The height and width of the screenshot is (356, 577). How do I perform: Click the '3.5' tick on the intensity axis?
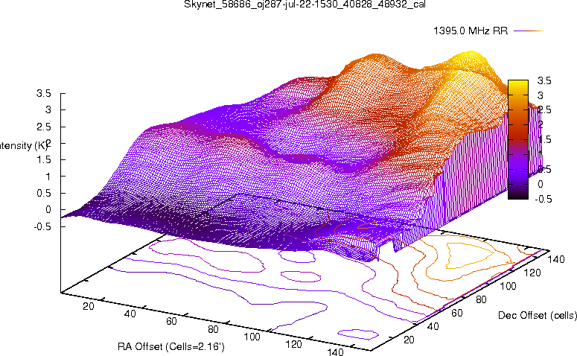43,93
